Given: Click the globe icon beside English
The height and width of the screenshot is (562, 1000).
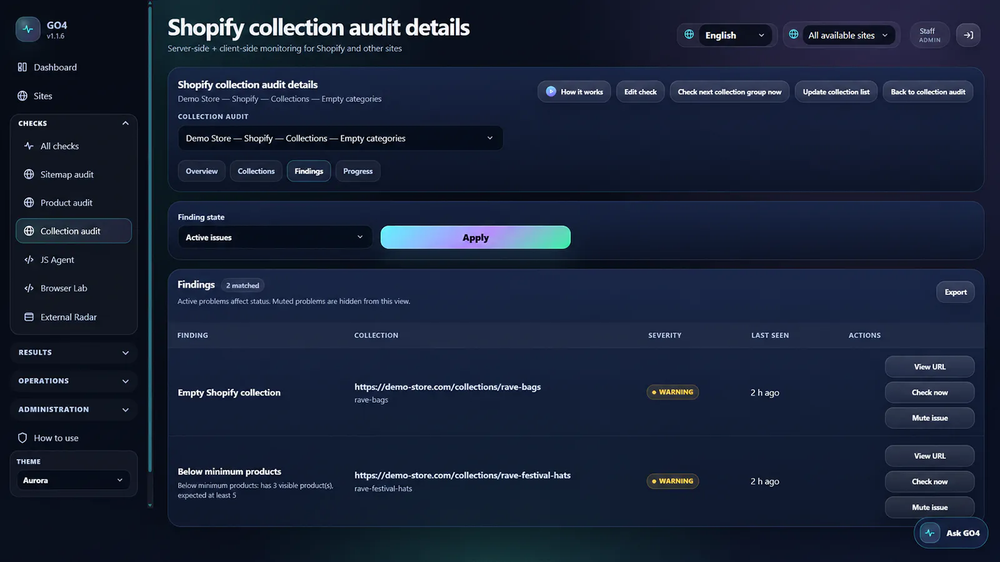Looking at the screenshot, I should pyautogui.click(x=689, y=34).
